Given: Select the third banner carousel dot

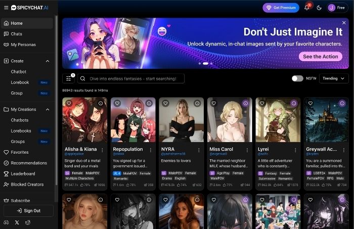Looking at the screenshot, I should click(x=211, y=64).
